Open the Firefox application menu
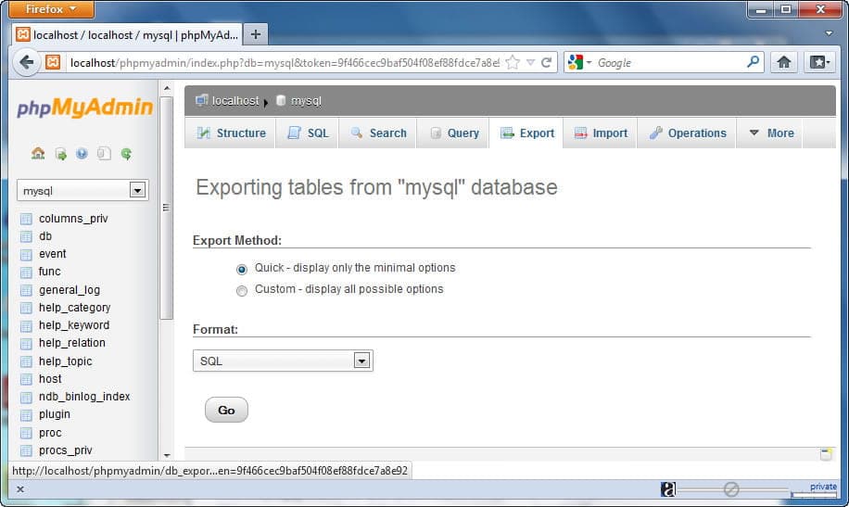The width and height of the screenshot is (849, 507). tap(51, 9)
